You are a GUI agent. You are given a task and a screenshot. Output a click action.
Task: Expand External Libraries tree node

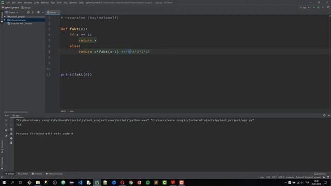(x=5, y=20)
